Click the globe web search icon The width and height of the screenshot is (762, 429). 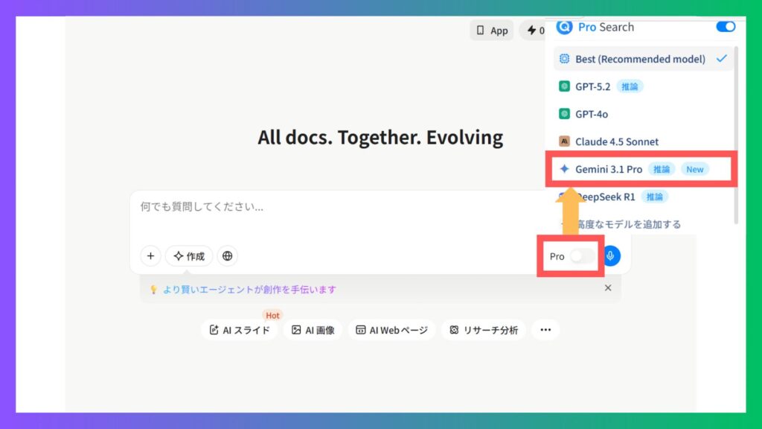[x=227, y=256]
